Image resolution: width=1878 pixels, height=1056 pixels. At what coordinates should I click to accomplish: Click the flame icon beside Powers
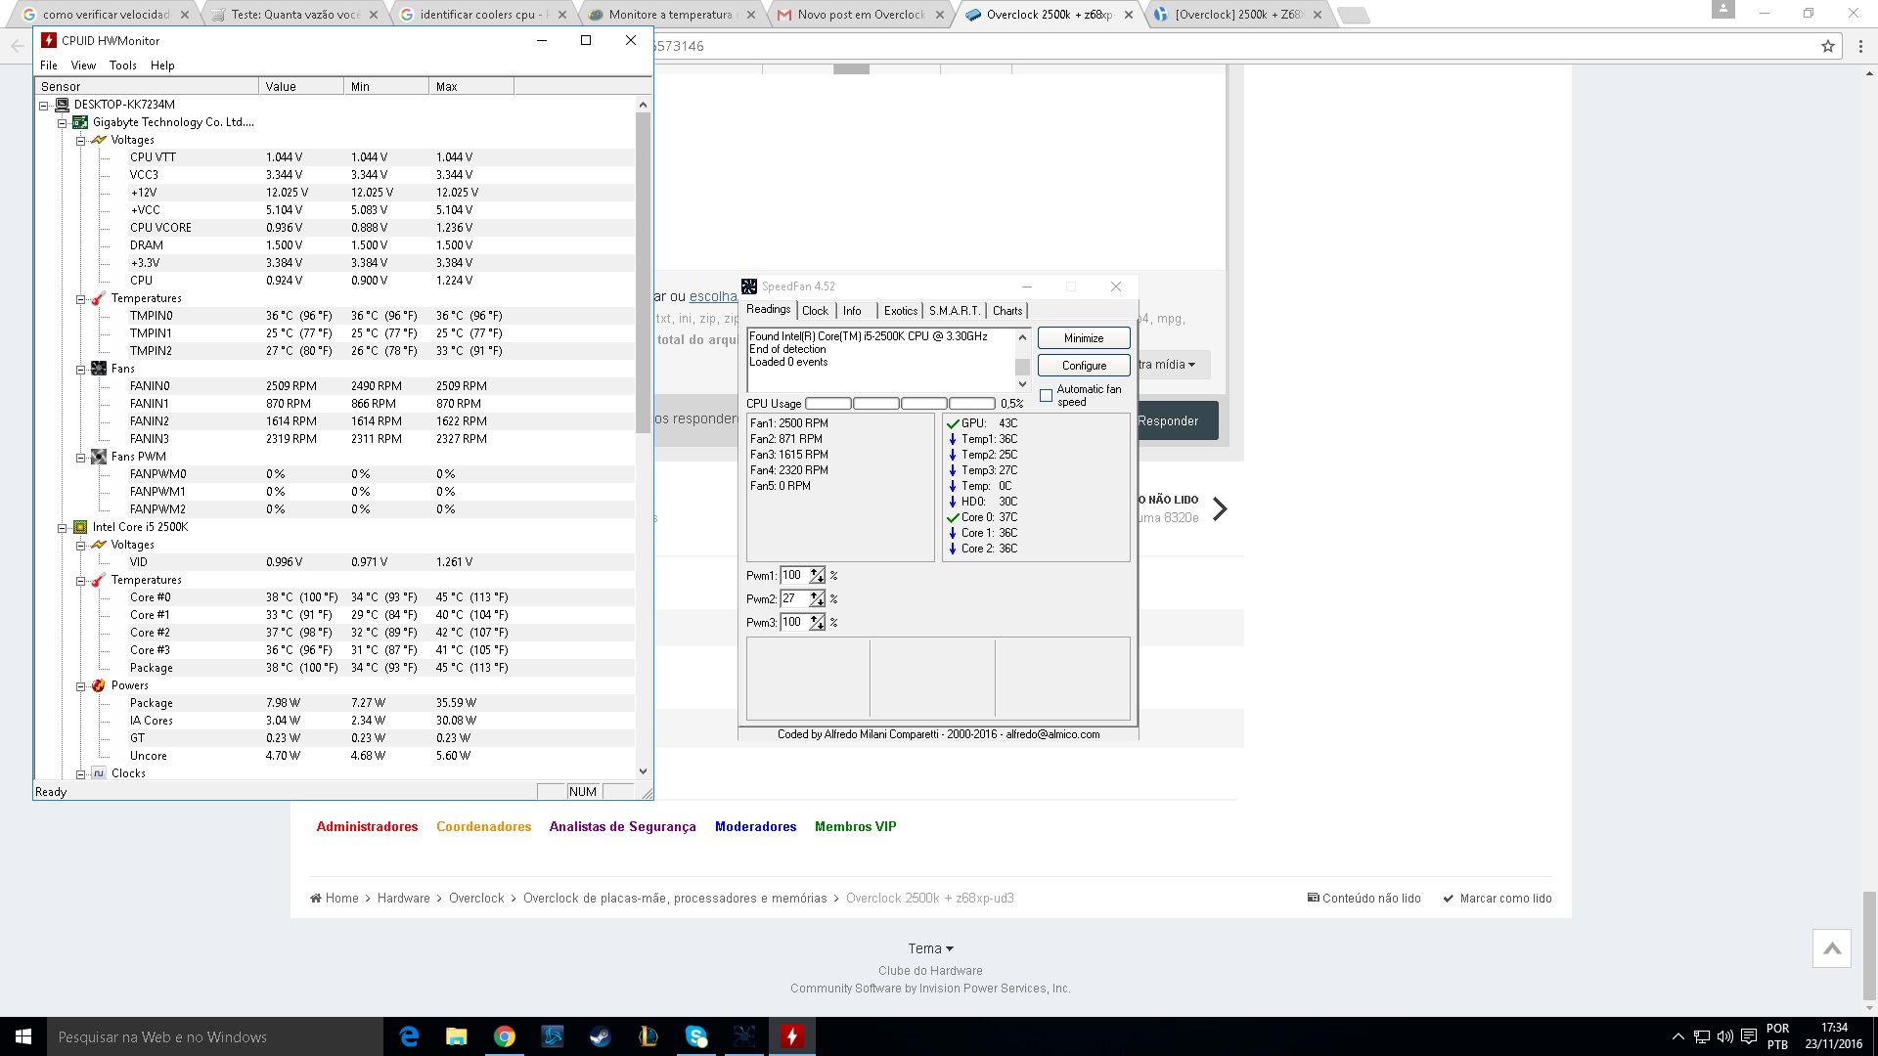coord(99,685)
